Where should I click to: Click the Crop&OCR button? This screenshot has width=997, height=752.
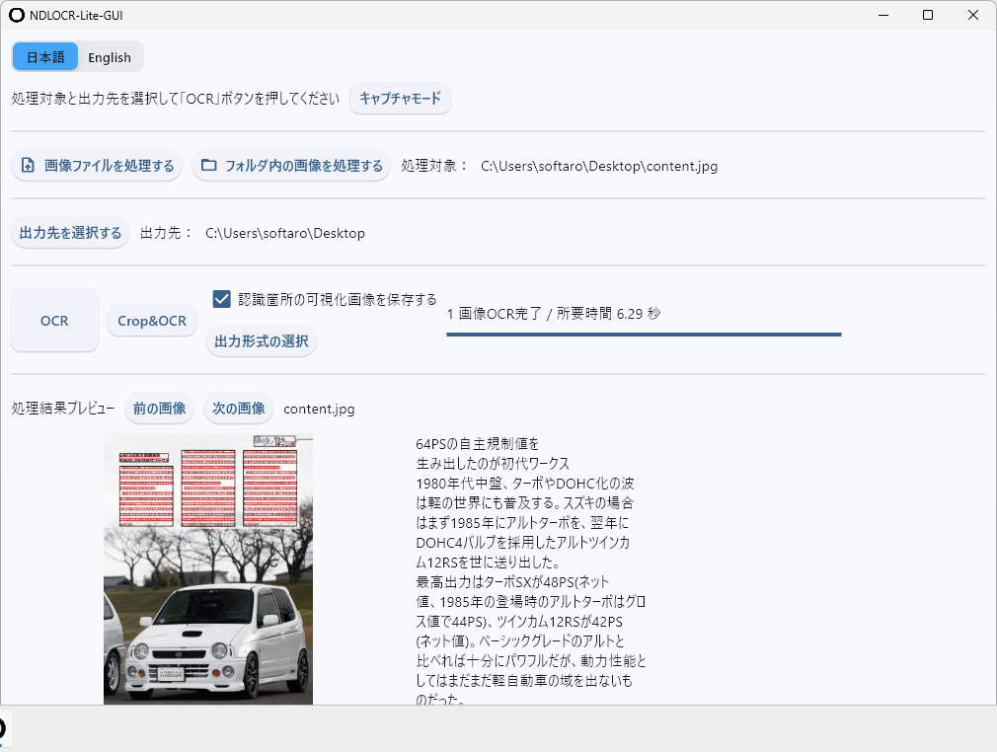pos(152,321)
